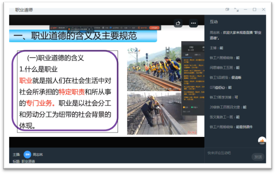Click the 发送 send button
276x174 pixels.
tap(257, 157)
